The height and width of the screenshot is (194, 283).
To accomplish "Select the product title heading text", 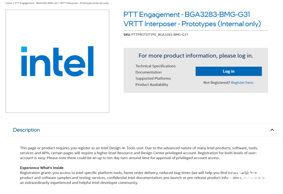I will point(192,19).
